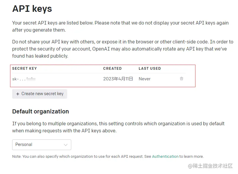This screenshot has height=174, width=238.
Task: Click the SECRET KEY column header
Action: click(x=25, y=69)
